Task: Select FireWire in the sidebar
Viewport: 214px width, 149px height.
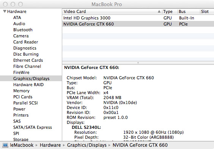Action: click(21, 72)
